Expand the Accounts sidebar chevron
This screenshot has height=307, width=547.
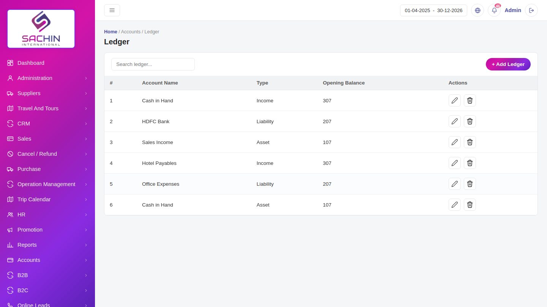tap(86, 260)
